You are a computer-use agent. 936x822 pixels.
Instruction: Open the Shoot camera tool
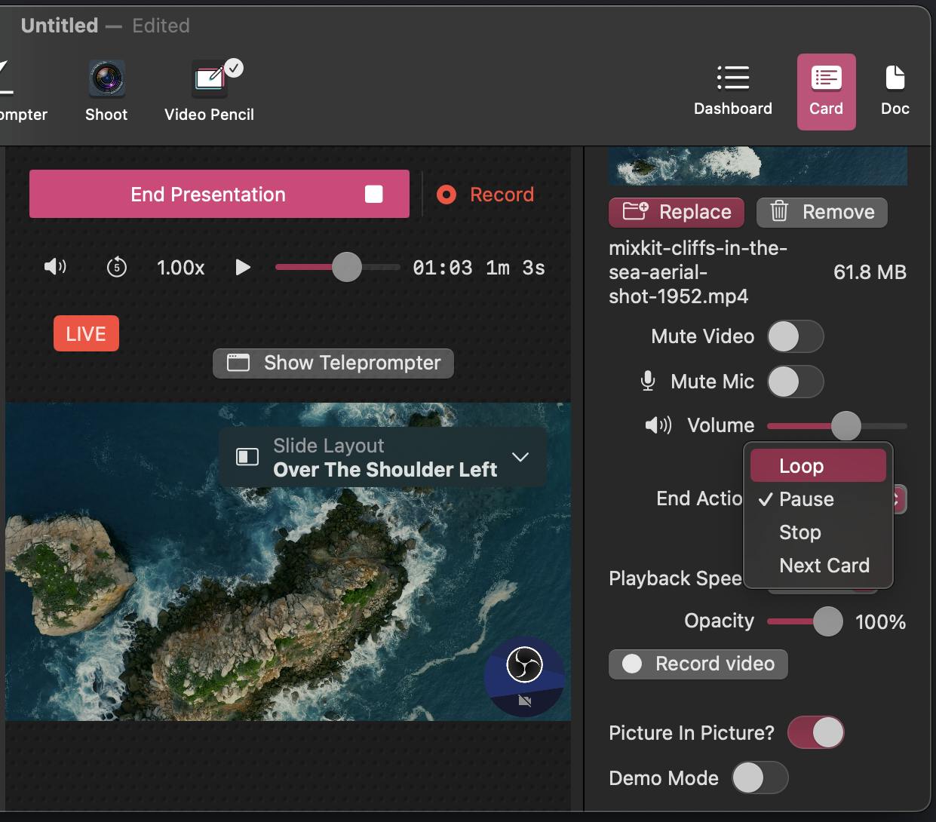click(x=106, y=90)
